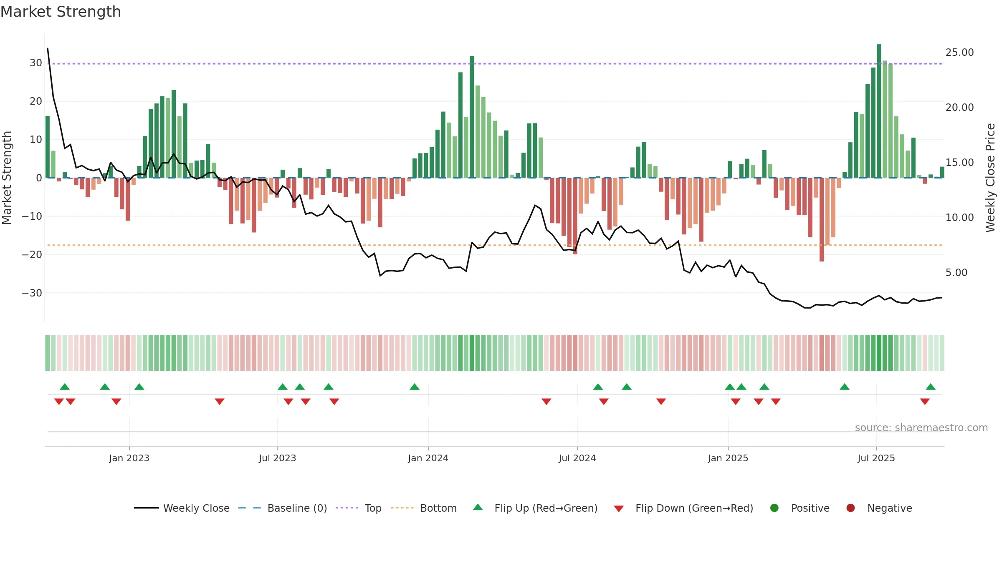Click the 30 market strength axis label
1002x563 pixels.
pyautogui.click(x=36, y=63)
